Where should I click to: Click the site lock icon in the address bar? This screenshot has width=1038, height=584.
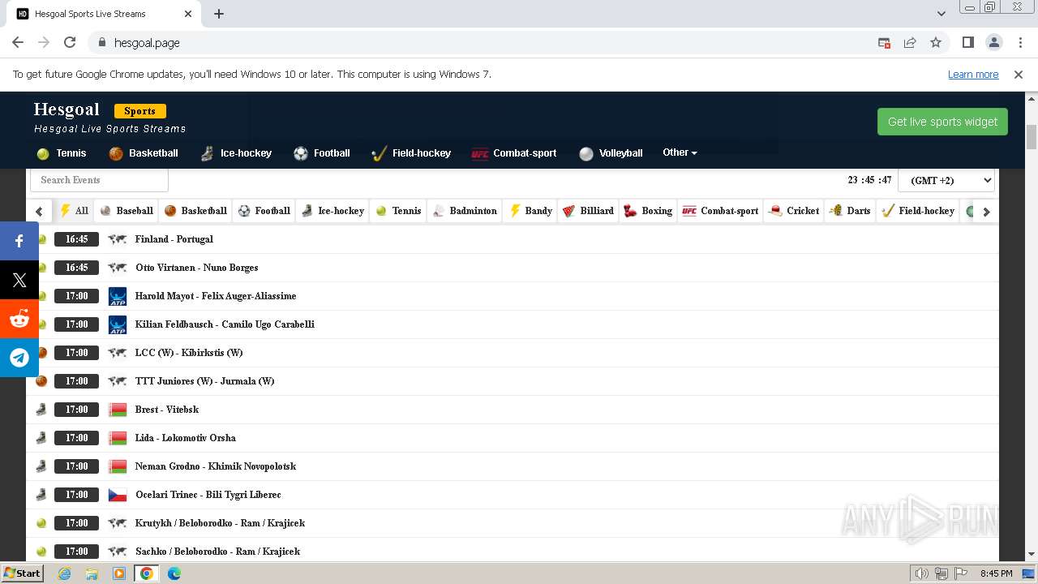pyautogui.click(x=102, y=42)
